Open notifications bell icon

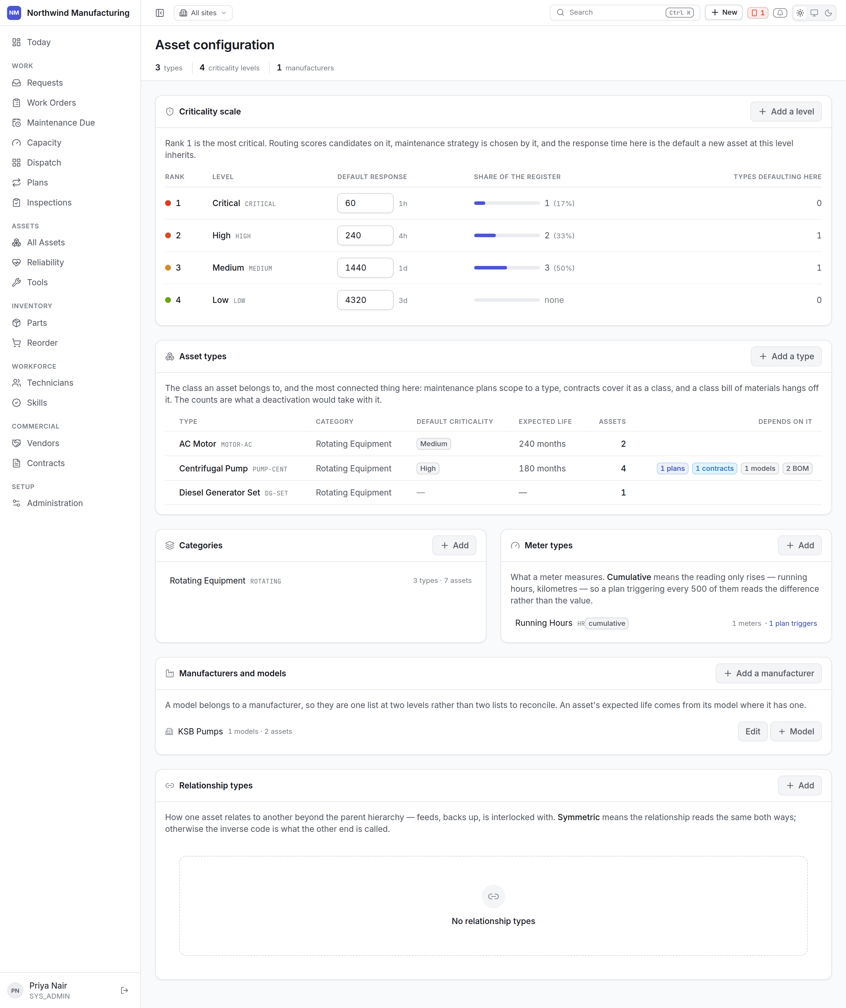coord(780,13)
